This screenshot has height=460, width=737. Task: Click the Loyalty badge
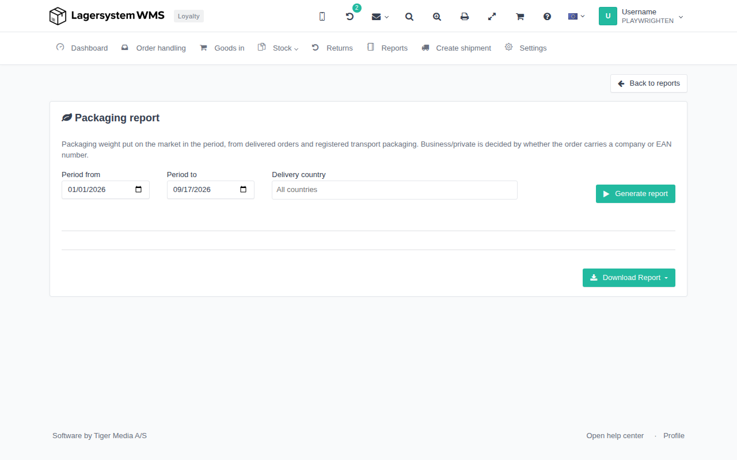click(189, 16)
